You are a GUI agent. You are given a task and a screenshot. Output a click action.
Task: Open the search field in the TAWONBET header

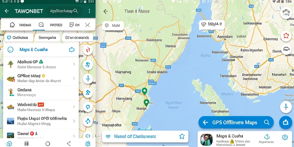[x=64, y=11]
